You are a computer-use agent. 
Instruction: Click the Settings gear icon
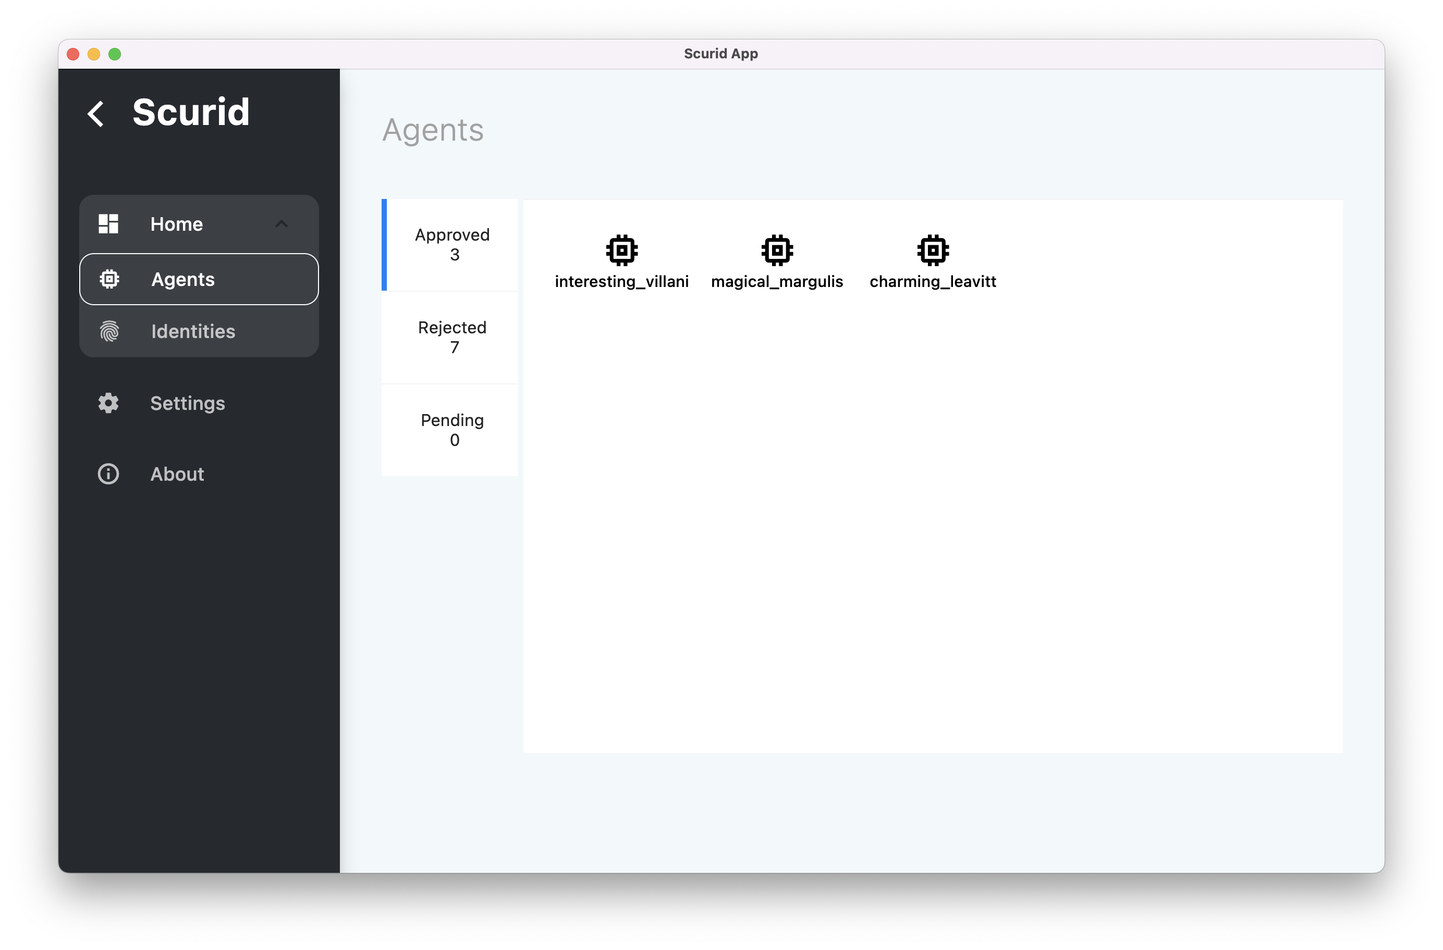pyautogui.click(x=108, y=403)
